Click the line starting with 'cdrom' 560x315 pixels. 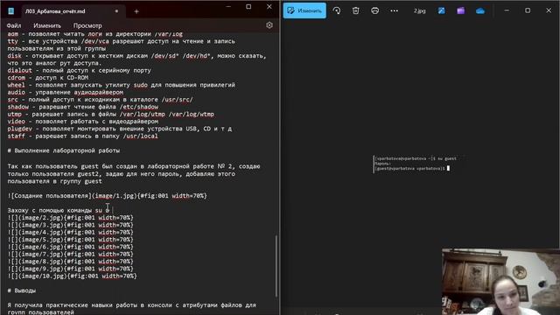click(47, 78)
